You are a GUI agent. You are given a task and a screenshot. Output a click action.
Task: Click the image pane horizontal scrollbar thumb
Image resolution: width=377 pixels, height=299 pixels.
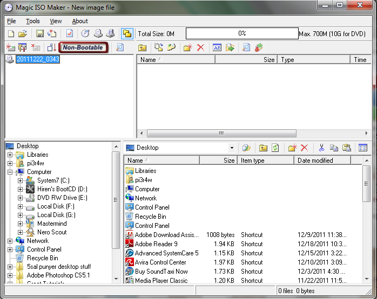tap(221, 133)
